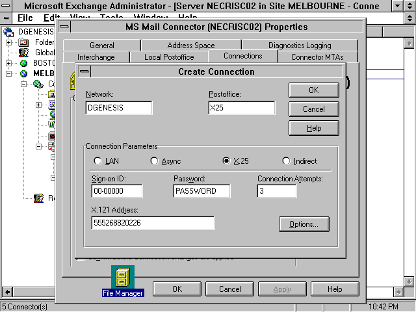416x312 pixels.
Task: Open the Exchange Administrator window control menu
Action: click(6, 6)
